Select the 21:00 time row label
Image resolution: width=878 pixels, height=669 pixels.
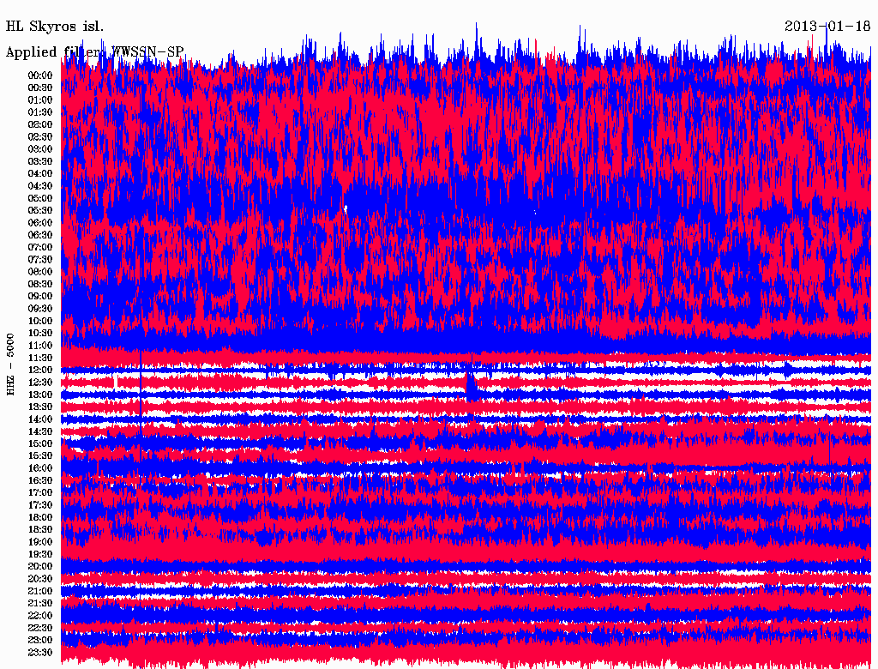40,591
